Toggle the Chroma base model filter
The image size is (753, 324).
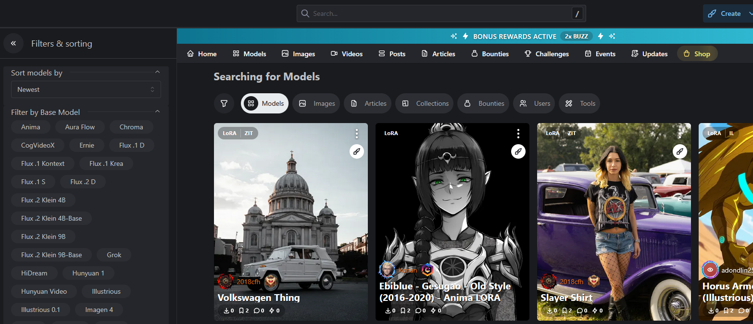click(x=131, y=127)
